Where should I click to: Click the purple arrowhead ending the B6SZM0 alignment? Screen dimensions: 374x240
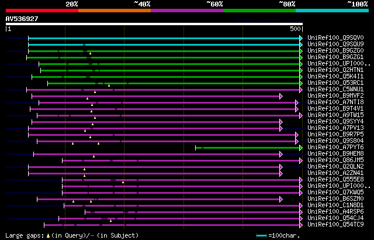[281, 200]
